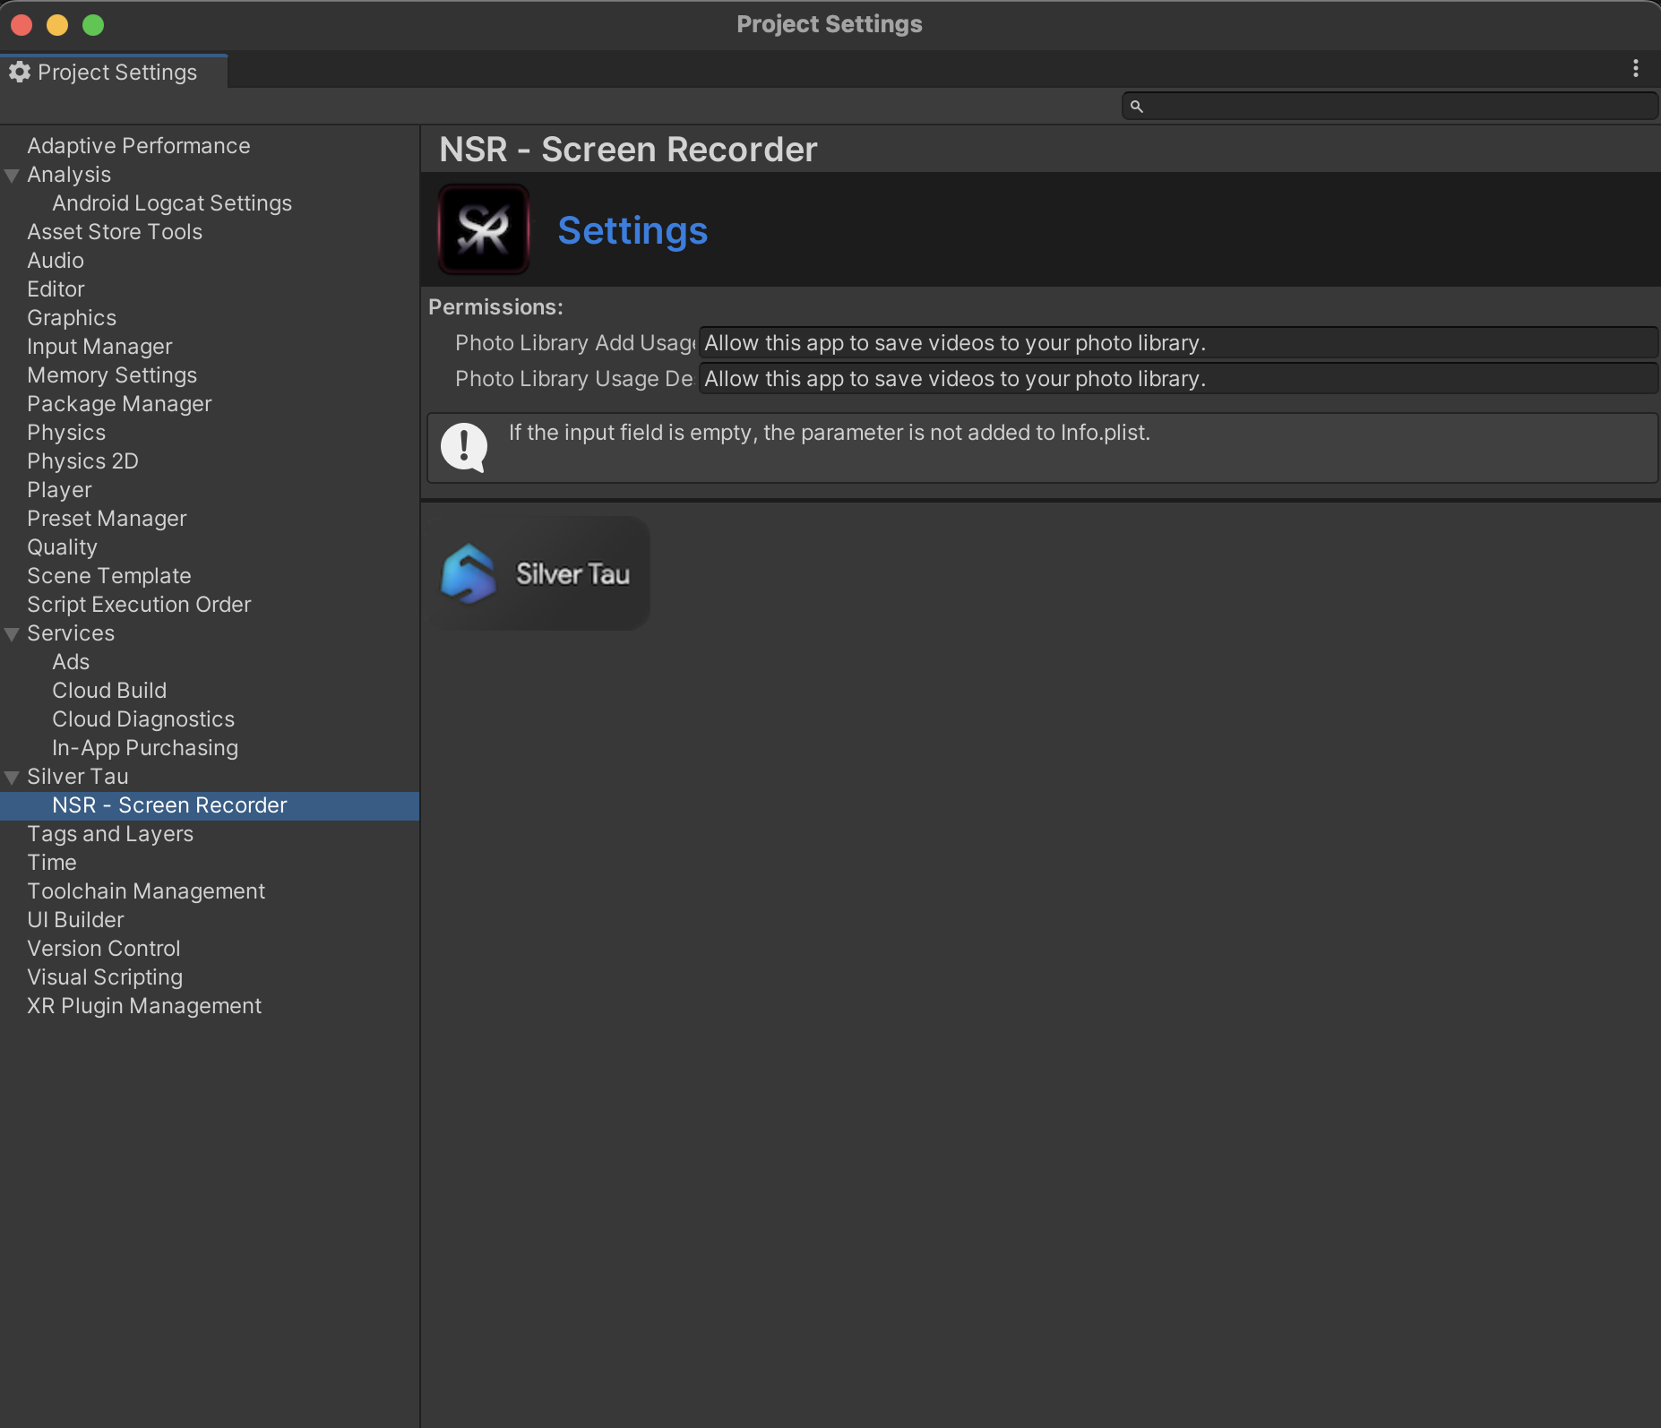Select Cloud Diagnostics settings
The height and width of the screenshot is (1428, 1661).
[143, 719]
